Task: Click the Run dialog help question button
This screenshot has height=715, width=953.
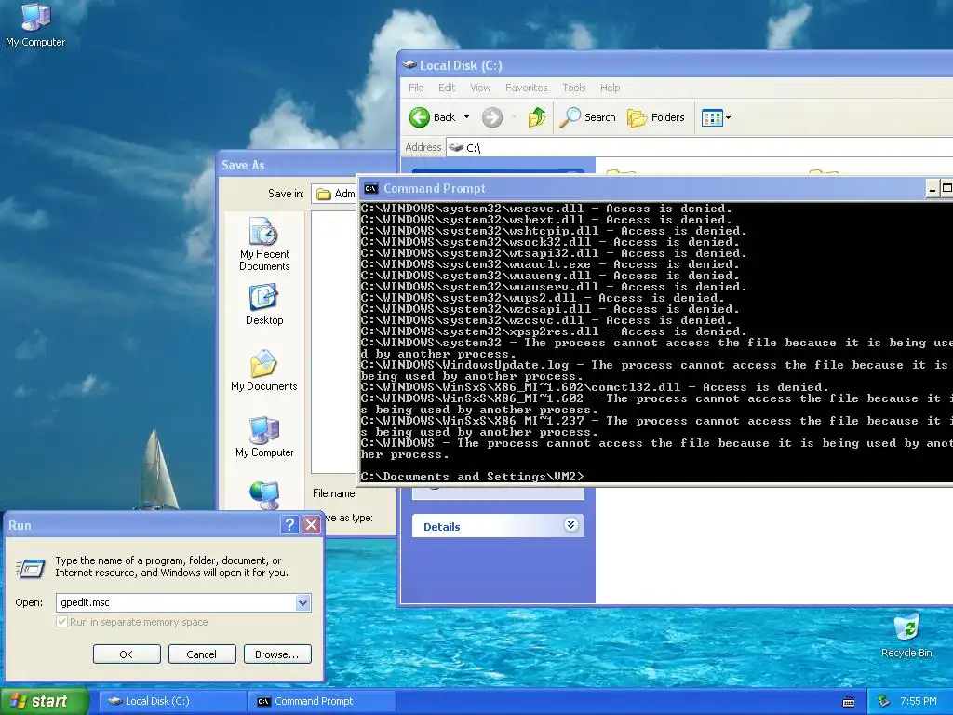Action: coord(290,525)
